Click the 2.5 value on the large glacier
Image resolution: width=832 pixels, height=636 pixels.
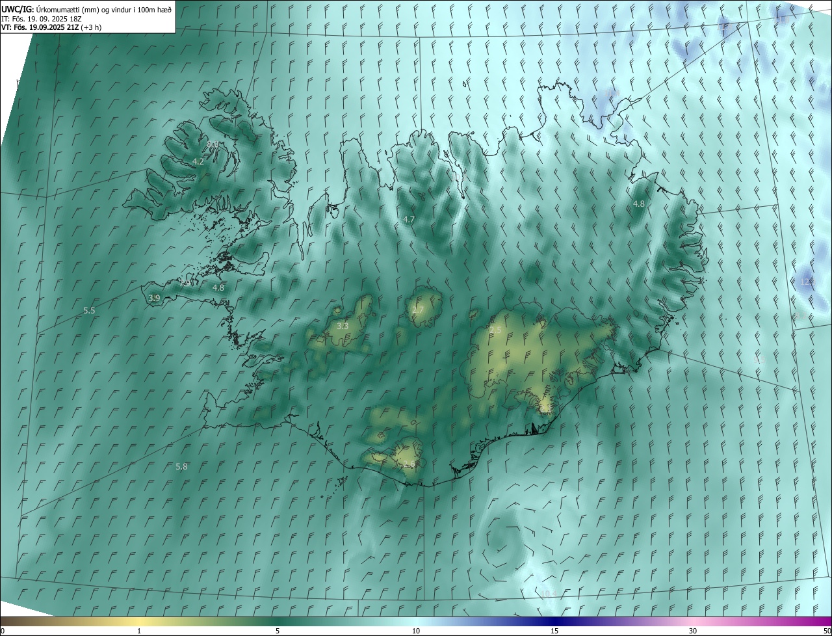495,330
